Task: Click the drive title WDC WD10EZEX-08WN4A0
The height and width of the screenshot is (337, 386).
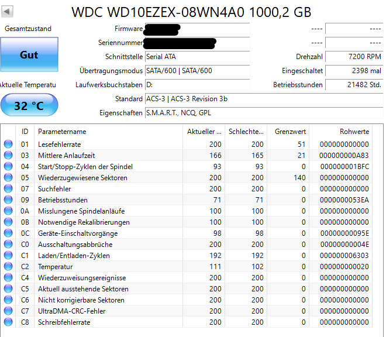Action: 158,12
